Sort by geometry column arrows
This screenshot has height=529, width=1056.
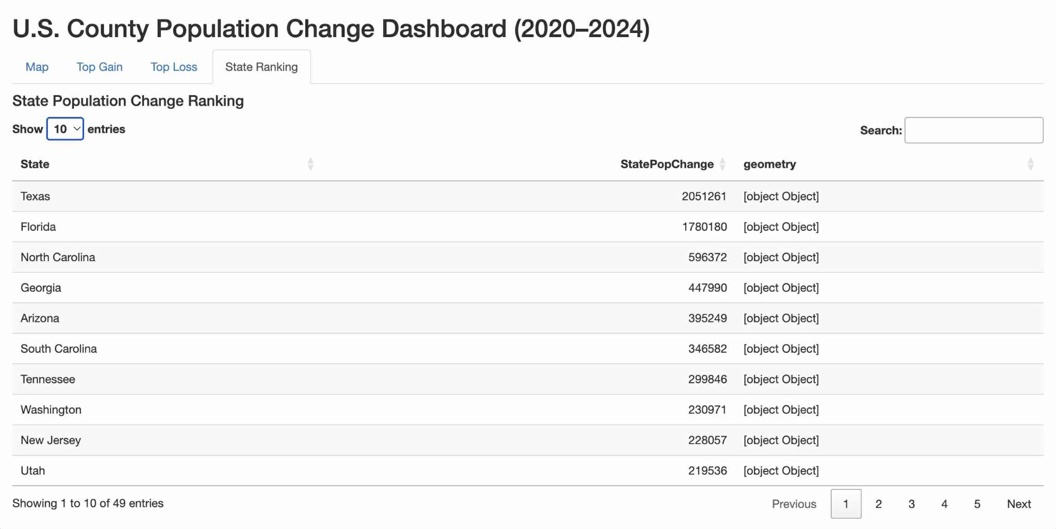click(1030, 164)
